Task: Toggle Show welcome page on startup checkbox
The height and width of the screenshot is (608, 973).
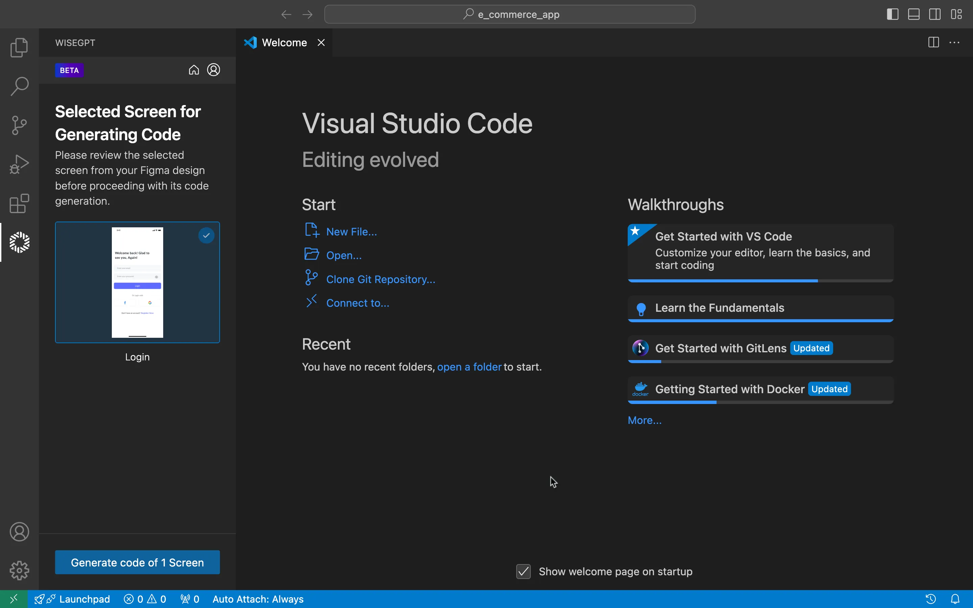Action: click(x=524, y=572)
